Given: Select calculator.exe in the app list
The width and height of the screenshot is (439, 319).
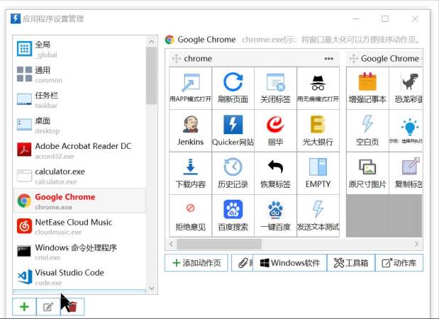Looking at the screenshot, I should (79, 176).
